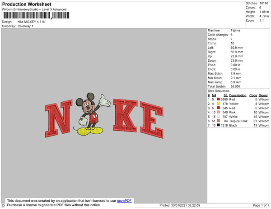The width and height of the screenshot is (271, 209).
Task: Click 'Wilcom EmbroideryStudio – Level 3 Advanced' text
Action: 34,9
